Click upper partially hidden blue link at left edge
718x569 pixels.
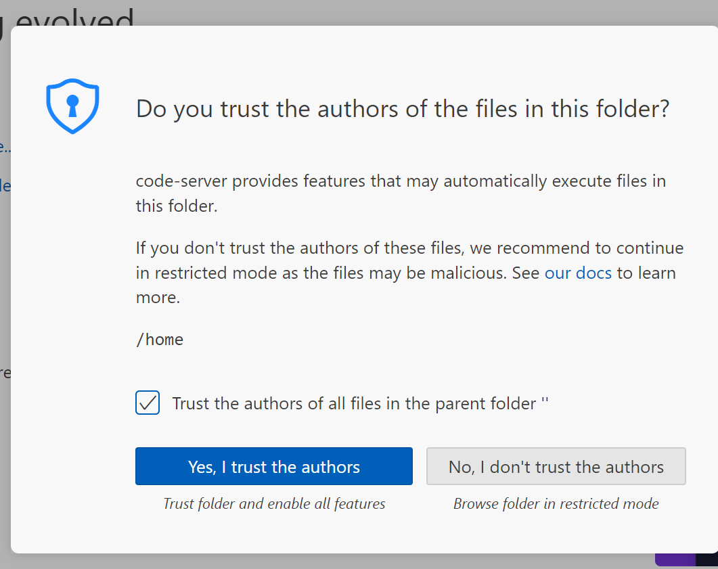coord(4,147)
